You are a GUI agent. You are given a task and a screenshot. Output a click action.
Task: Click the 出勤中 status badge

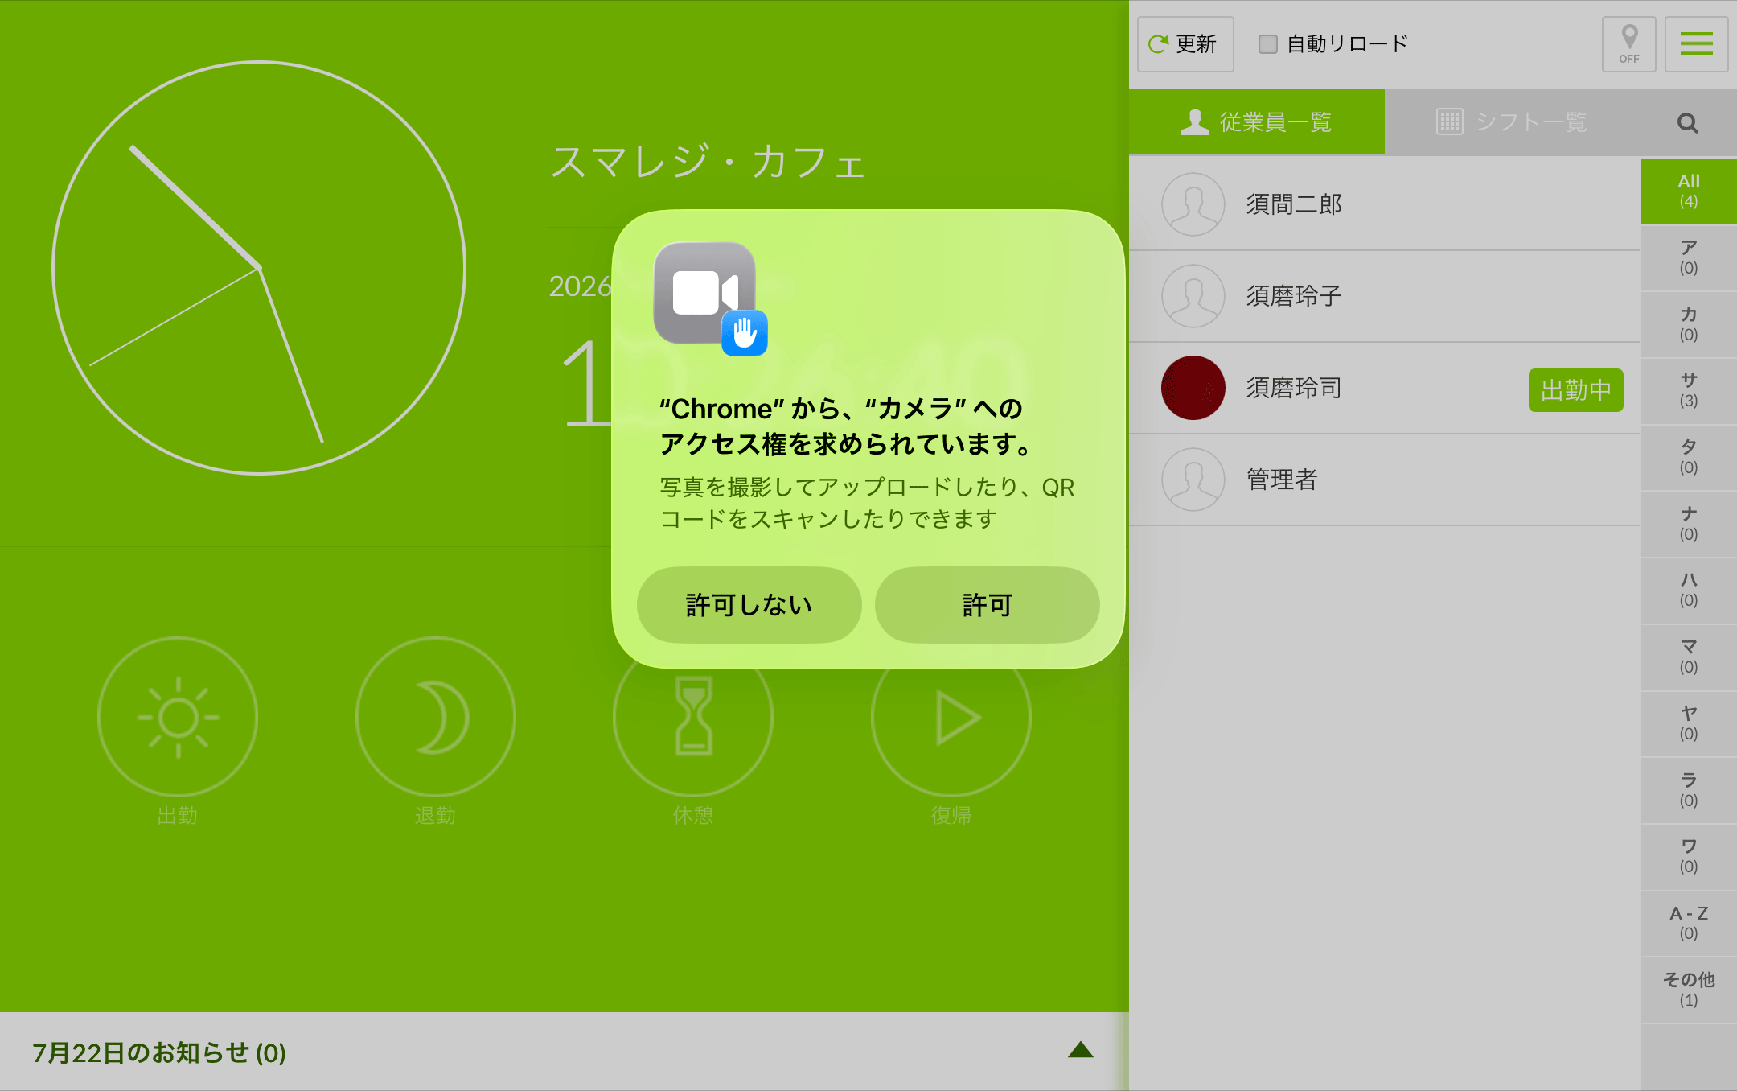point(1575,390)
